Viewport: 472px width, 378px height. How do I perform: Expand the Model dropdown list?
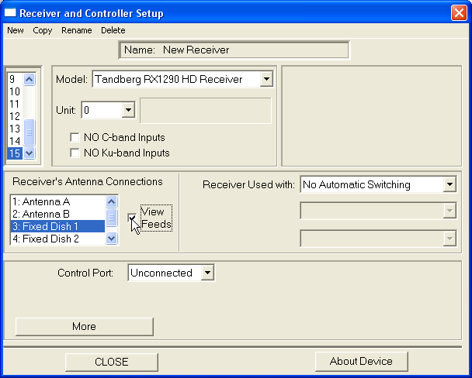coord(266,79)
